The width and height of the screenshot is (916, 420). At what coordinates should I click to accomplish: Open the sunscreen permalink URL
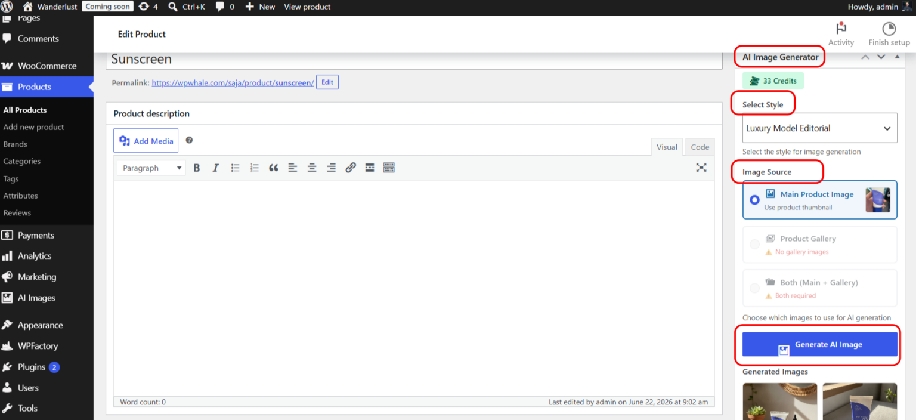coord(233,83)
